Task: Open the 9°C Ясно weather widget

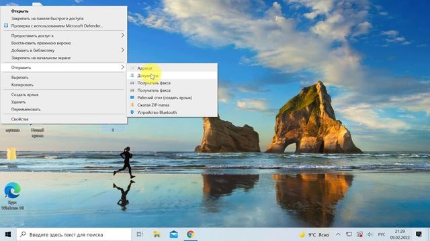Action: point(314,234)
